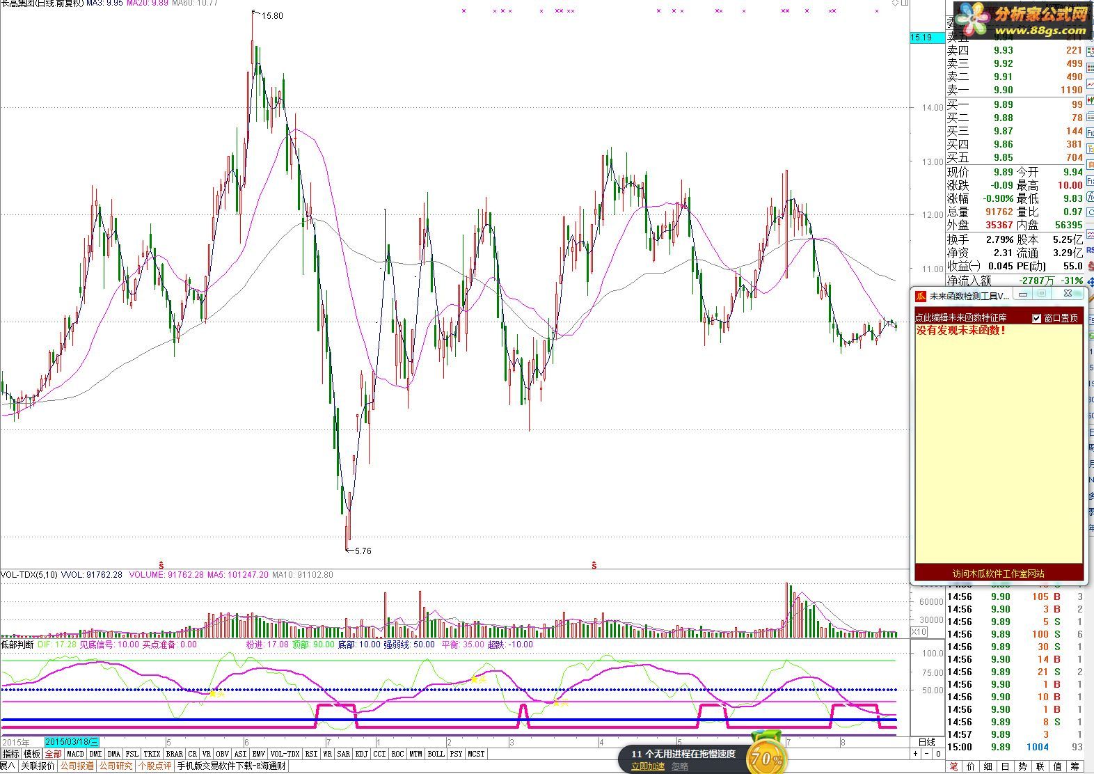This screenshot has height=774, width=1094.
Task: Open the 公司研究 tab
Action: (x=116, y=766)
